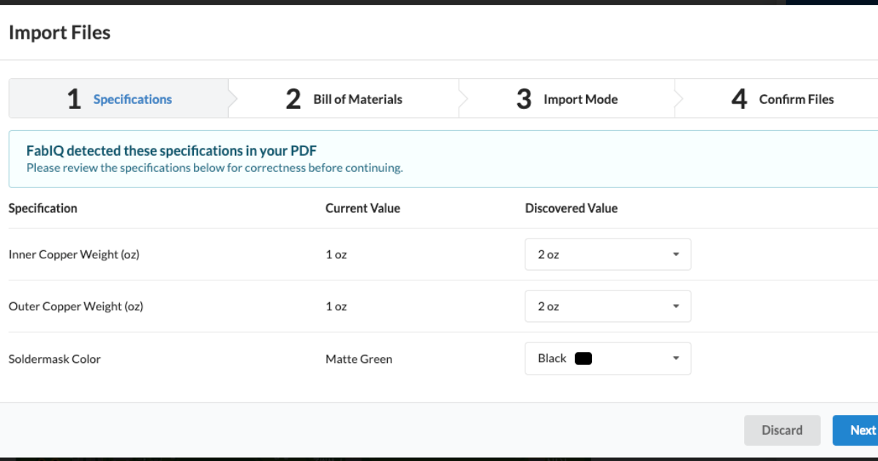The width and height of the screenshot is (878, 461).
Task: Click the numeral 4 step icon
Action: pyautogui.click(x=739, y=99)
